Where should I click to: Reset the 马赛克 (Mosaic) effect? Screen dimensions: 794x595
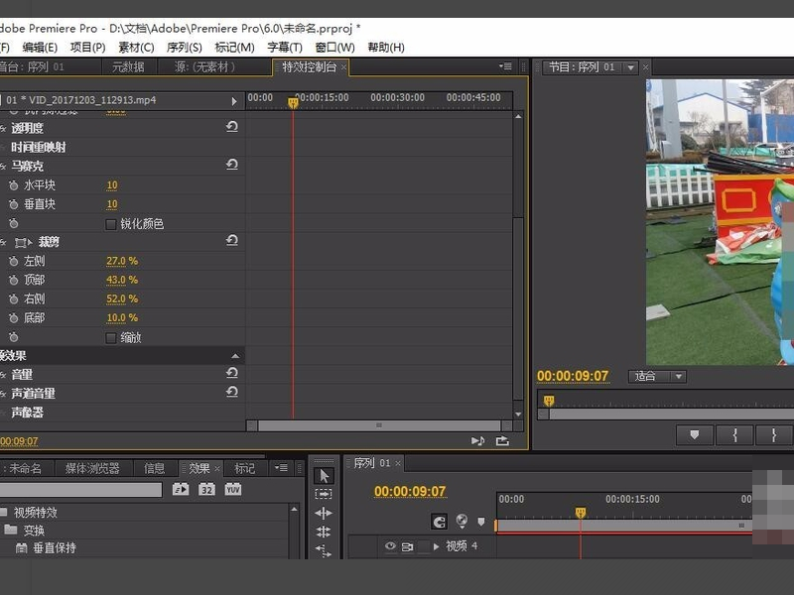pyautogui.click(x=232, y=165)
